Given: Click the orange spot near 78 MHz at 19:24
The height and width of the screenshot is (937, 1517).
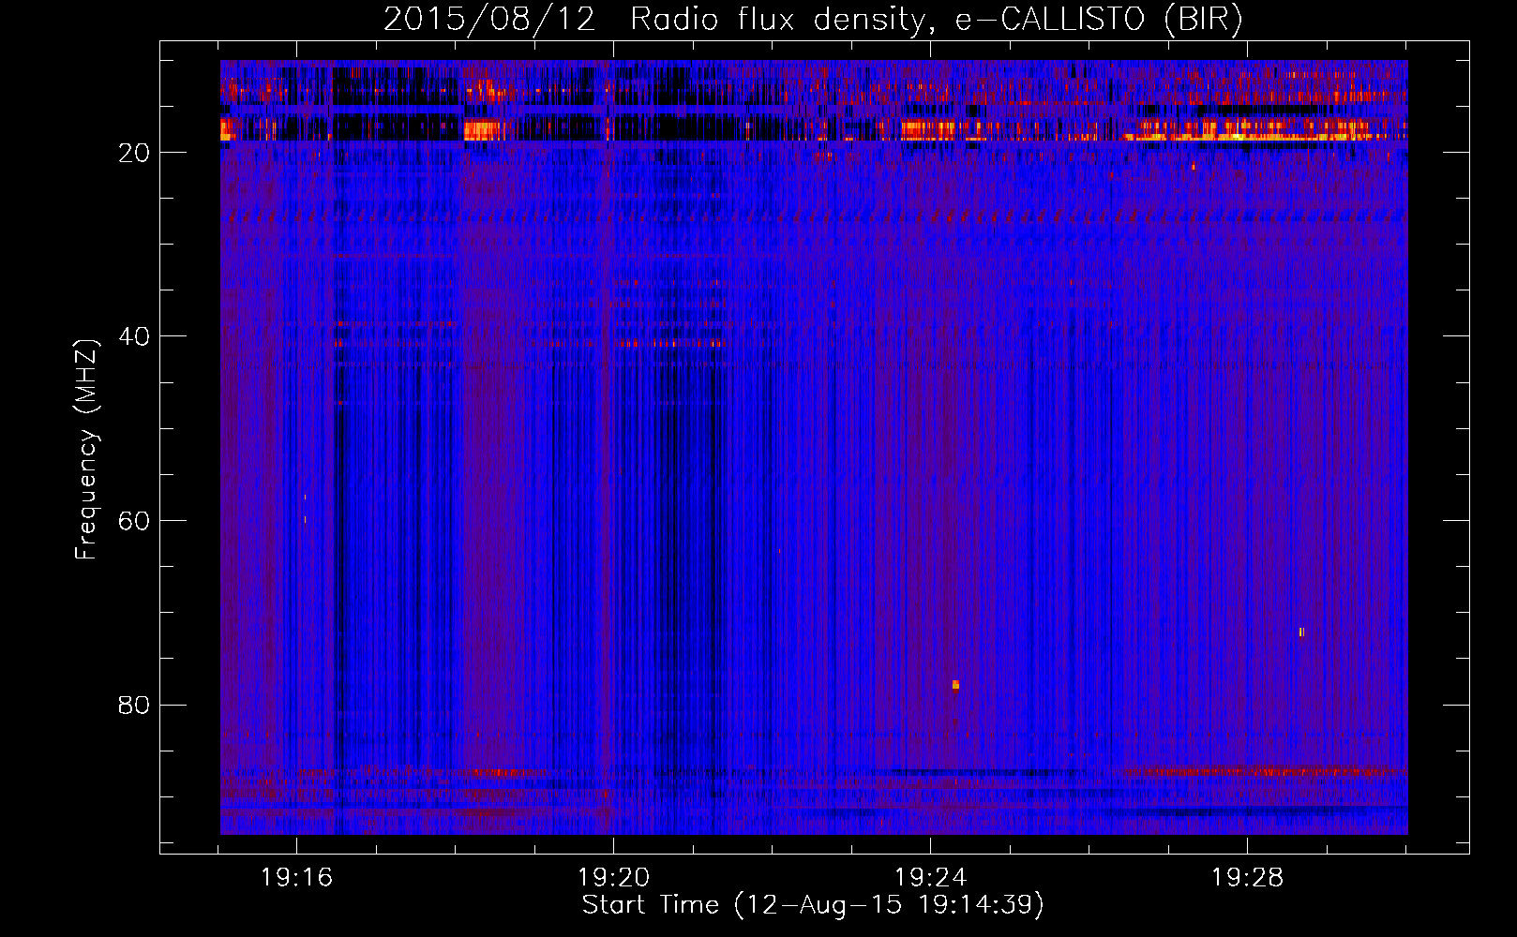Looking at the screenshot, I should pyautogui.click(x=955, y=685).
